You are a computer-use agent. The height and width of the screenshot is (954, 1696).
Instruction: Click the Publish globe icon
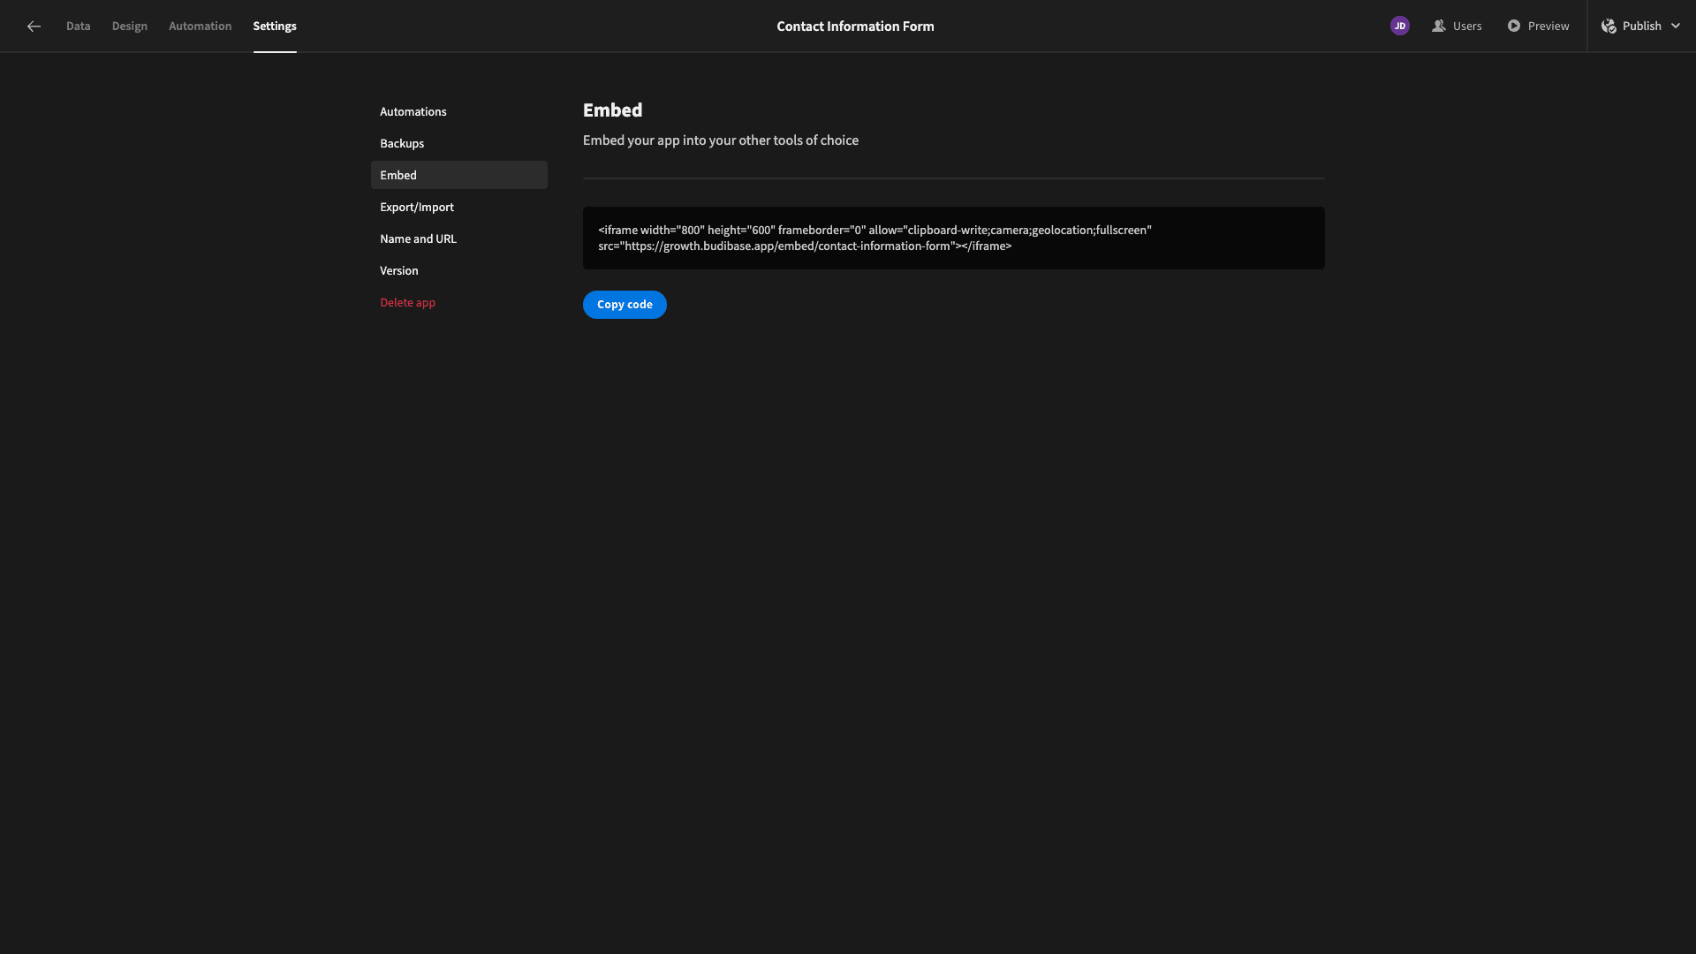click(x=1609, y=26)
